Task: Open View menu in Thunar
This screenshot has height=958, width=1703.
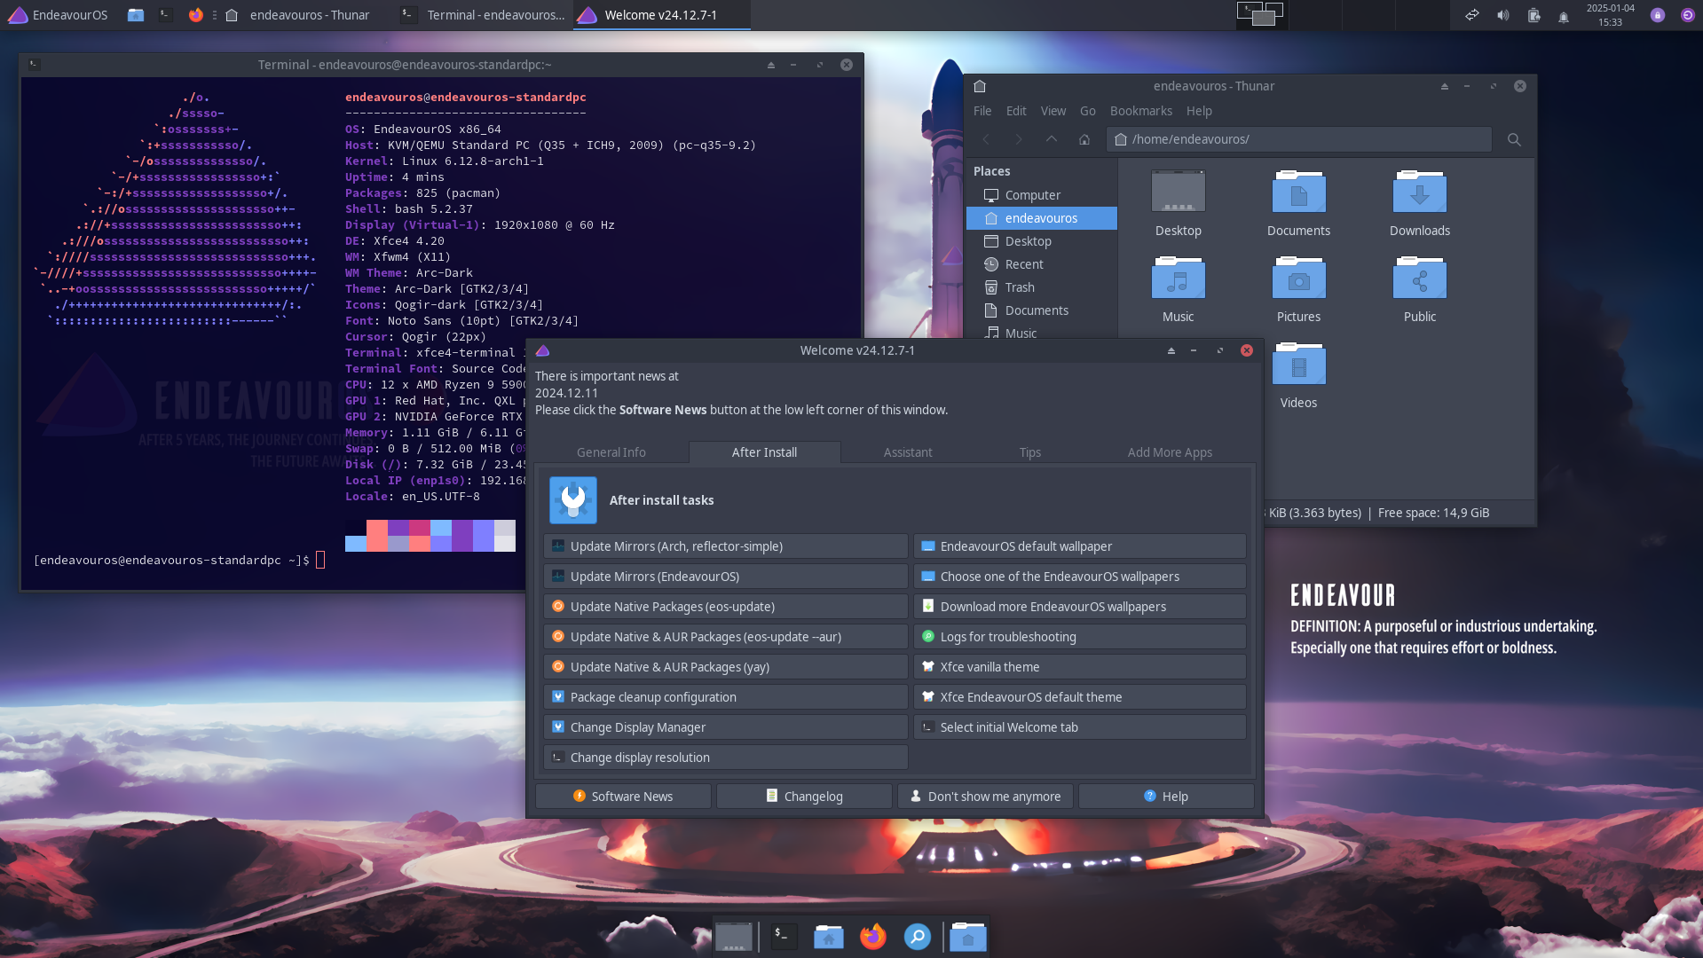Action: 1053,111
